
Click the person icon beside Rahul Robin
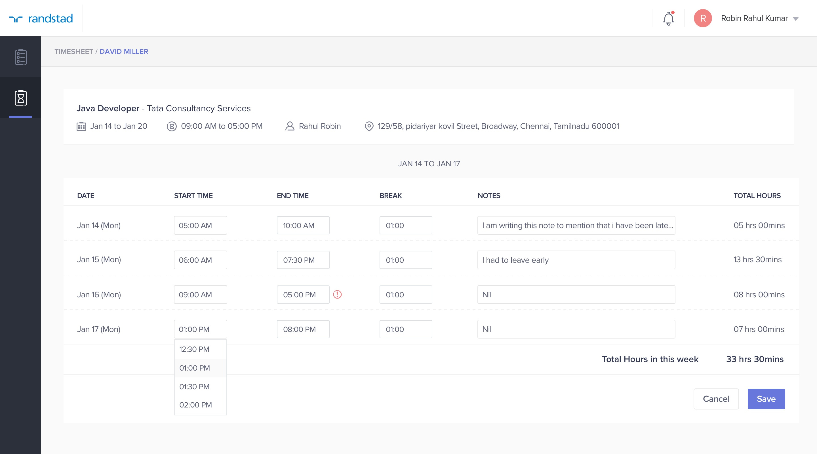click(x=290, y=126)
